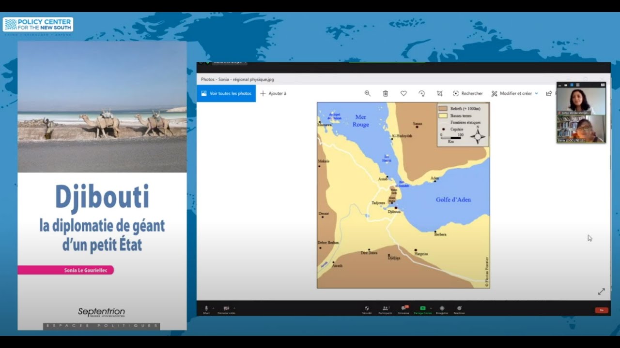This screenshot has height=348, width=620.
Task: Click the Rechercher visual search button
Action: 468,93
